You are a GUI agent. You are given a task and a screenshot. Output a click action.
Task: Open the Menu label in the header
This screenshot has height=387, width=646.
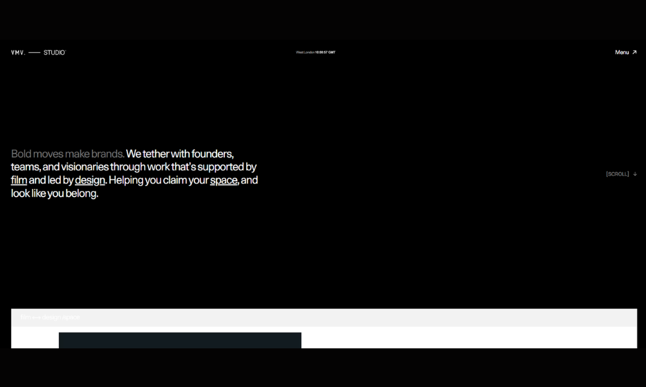tap(621, 52)
